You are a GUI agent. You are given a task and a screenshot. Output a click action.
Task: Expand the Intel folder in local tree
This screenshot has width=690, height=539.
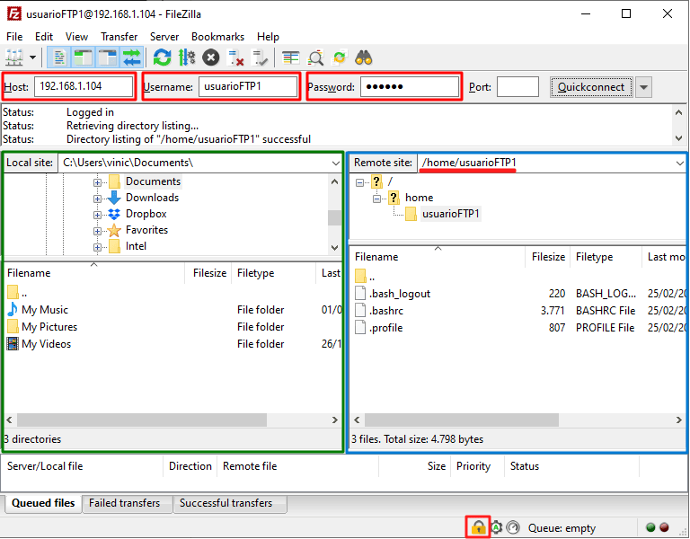97,247
